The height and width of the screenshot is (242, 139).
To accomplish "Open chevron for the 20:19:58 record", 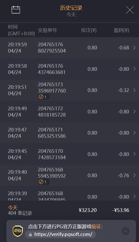I will tap(134, 69).
